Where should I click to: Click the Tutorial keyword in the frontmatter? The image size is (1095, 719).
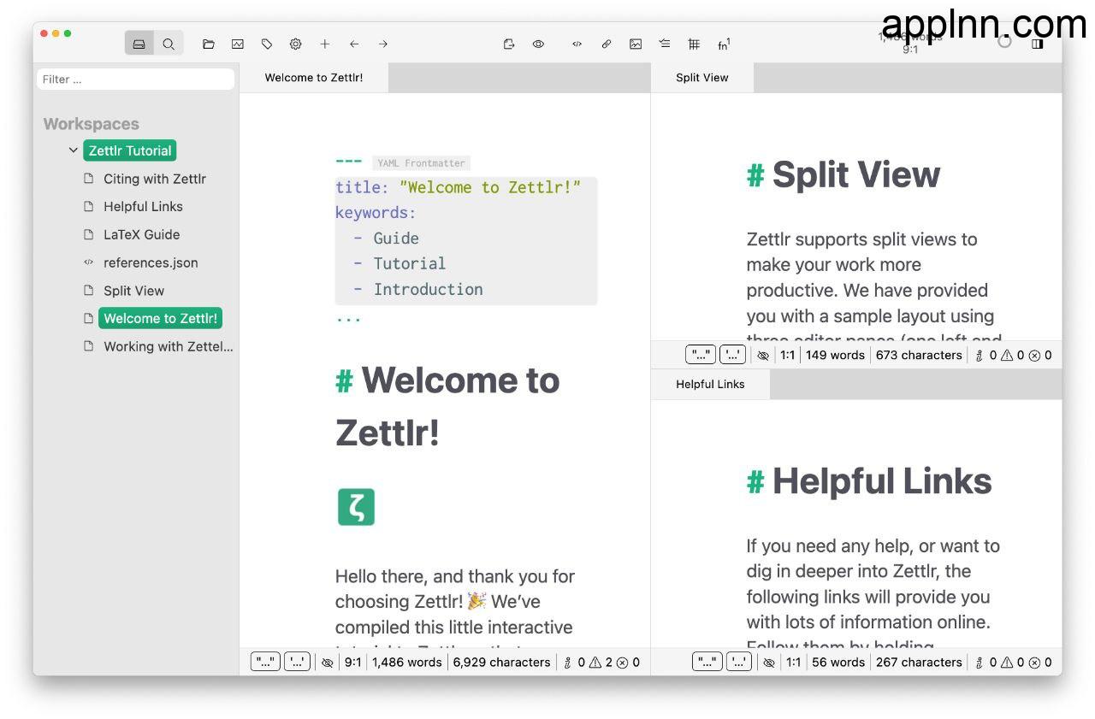pyautogui.click(x=410, y=263)
